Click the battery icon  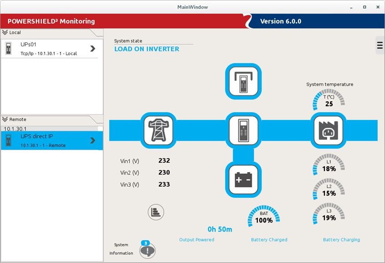point(243,179)
